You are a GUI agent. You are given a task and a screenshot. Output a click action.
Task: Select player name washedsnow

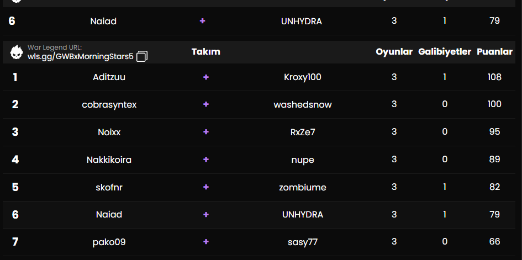pyautogui.click(x=303, y=105)
